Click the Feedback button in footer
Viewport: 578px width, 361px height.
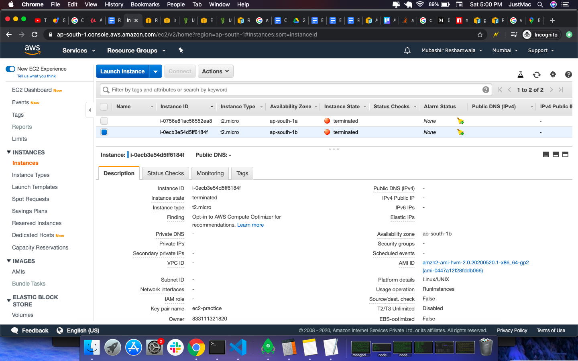tap(30, 331)
